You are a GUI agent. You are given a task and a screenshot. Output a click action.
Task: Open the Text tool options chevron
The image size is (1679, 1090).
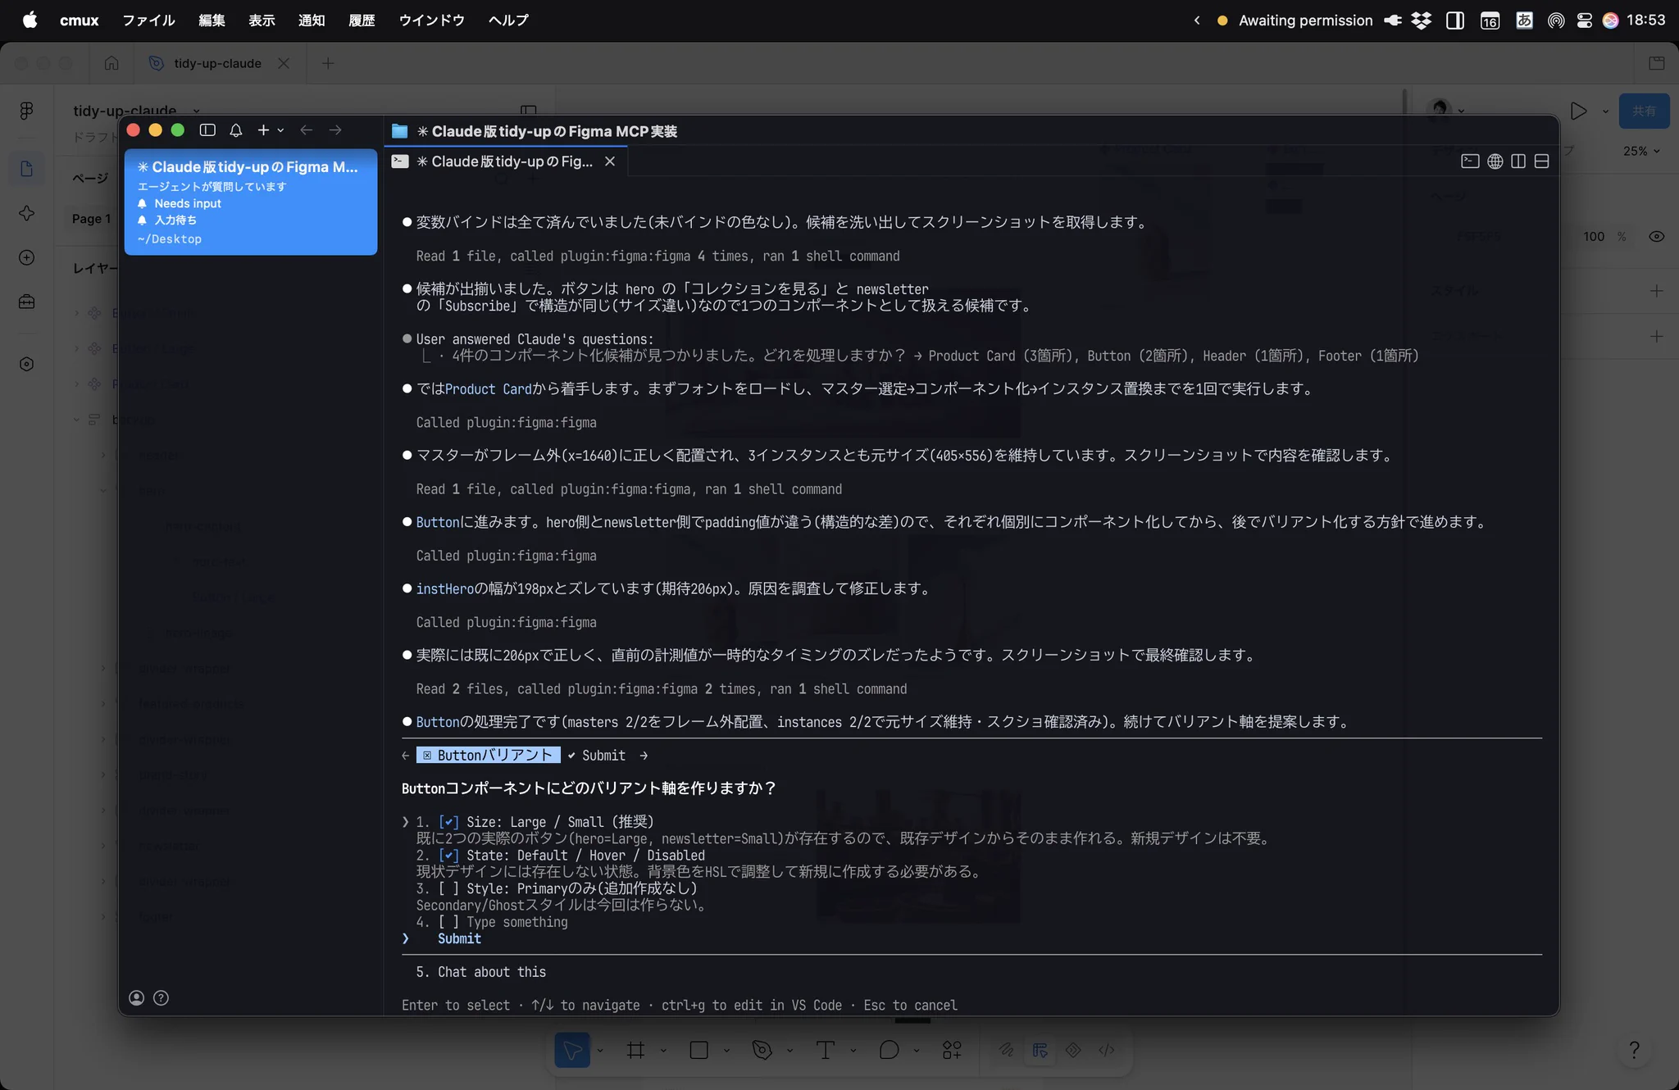pyautogui.click(x=853, y=1051)
